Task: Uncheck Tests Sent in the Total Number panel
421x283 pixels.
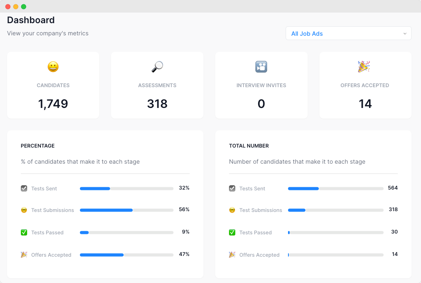Action: [232, 188]
